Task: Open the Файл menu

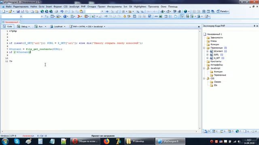Action: (x=9, y=6)
